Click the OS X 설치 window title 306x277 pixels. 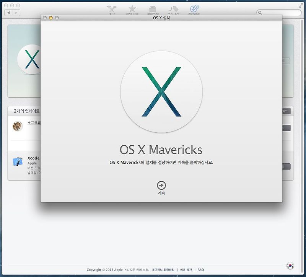coord(161,18)
